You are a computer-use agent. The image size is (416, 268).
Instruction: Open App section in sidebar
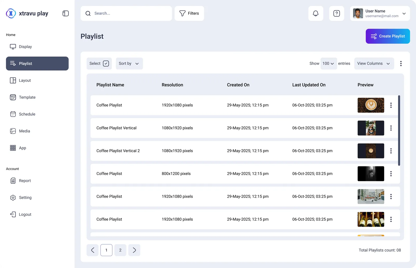click(x=37, y=148)
